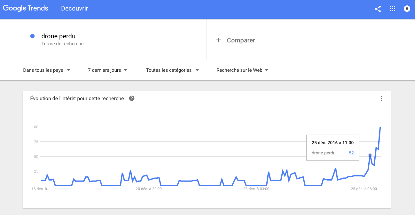Go to the Découvrir section
The height and width of the screenshot is (215, 415).
click(74, 9)
